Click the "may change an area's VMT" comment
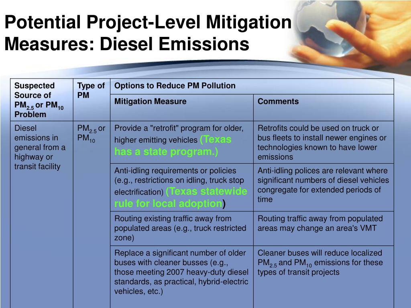The image size is (411, 308). [324, 228]
